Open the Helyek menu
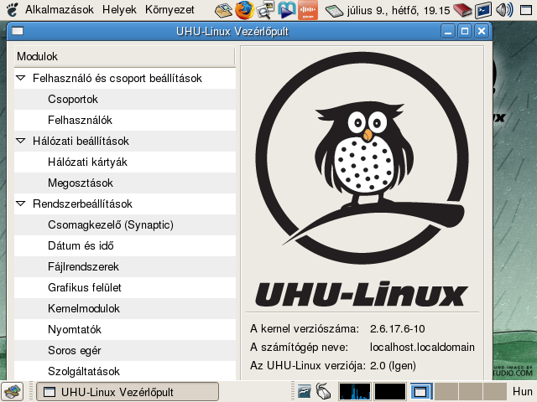Image resolution: width=537 pixels, height=402 pixels. [x=119, y=9]
